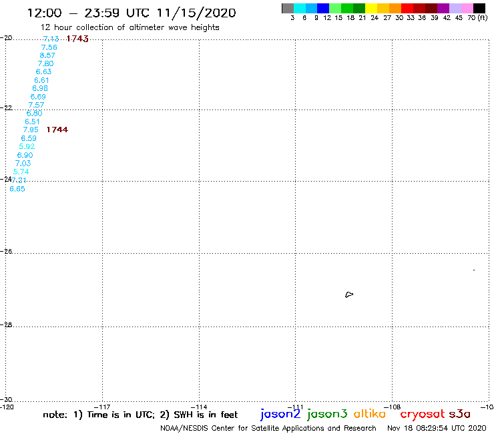This screenshot has width=494, height=434.
Task: Click the jason2 satellite label
Action: pyautogui.click(x=280, y=414)
